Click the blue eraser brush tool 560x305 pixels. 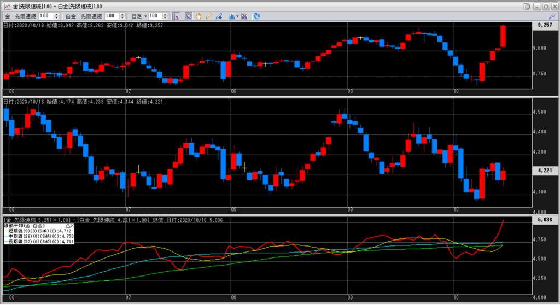coord(218,16)
